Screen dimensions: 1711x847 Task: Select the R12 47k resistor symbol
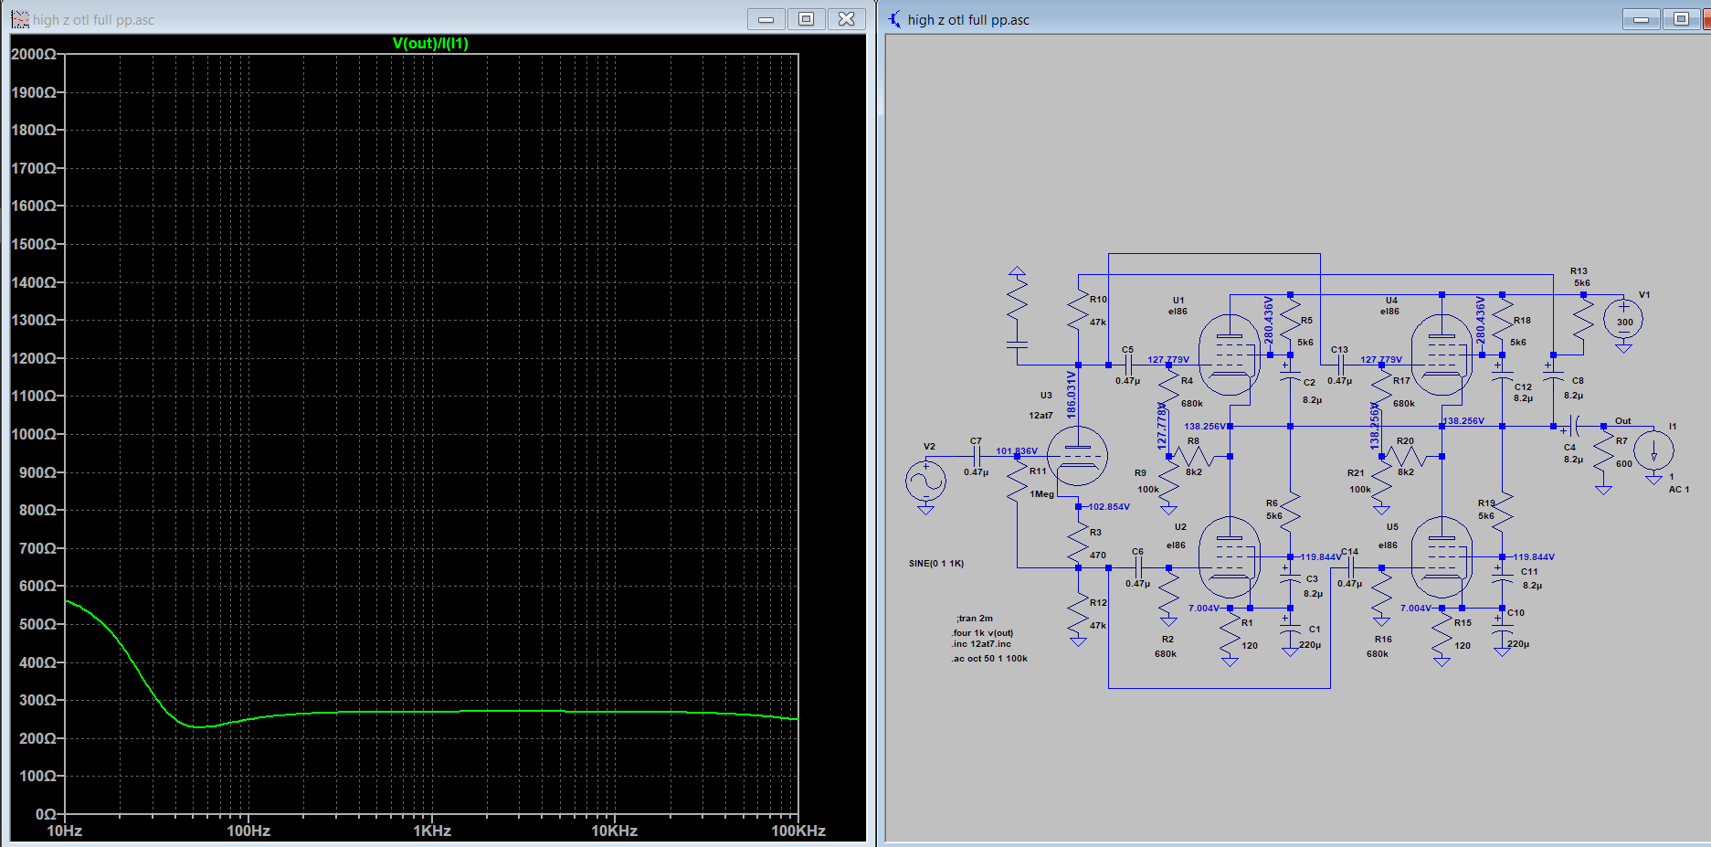[1078, 614]
